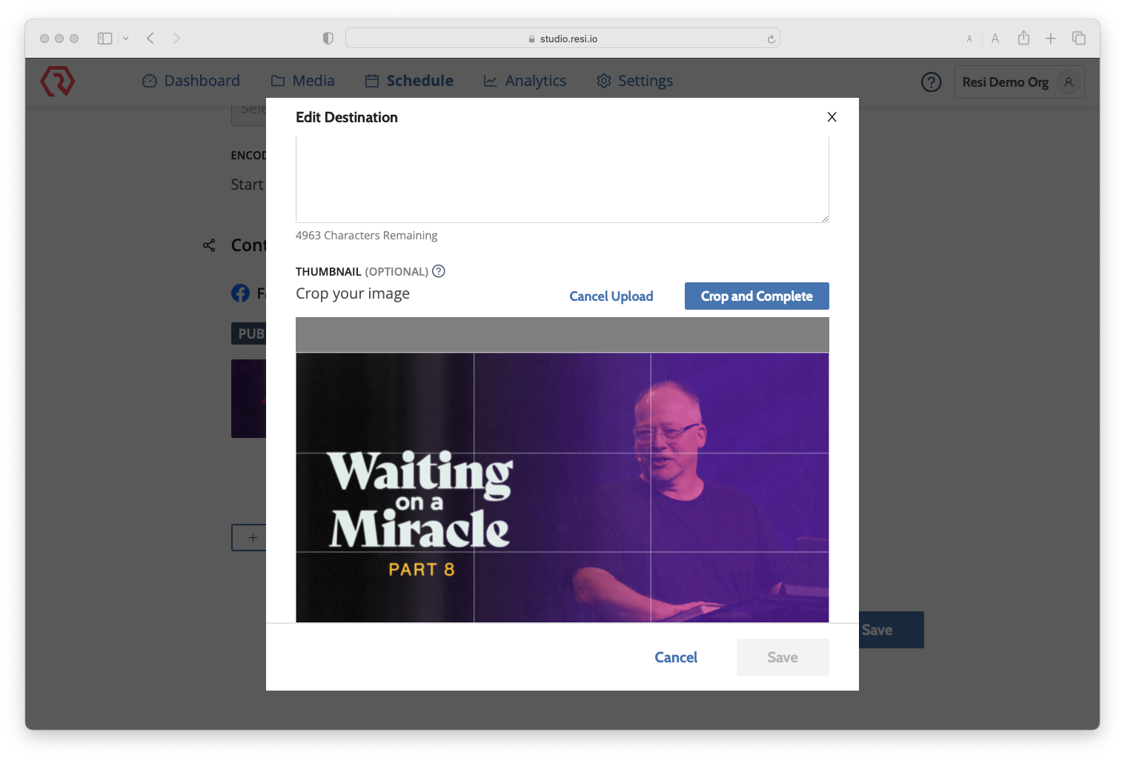Expand the chevron next to the sidebar toggle
The height and width of the screenshot is (761, 1125).
click(x=126, y=38)
